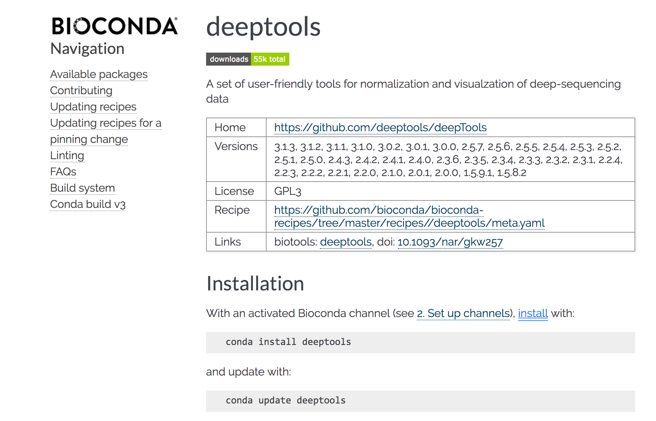Open the bioconda-recipes meta.yaml link
The image size is (656, 421).
point(409,217)
